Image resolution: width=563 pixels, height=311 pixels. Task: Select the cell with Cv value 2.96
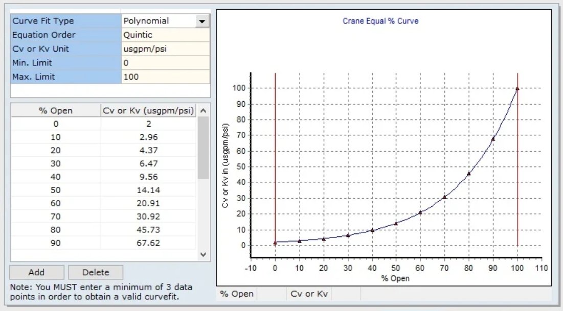tap(149, 137)
